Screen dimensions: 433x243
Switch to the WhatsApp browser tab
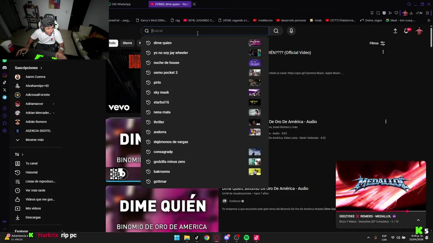[x=120, y=4]
